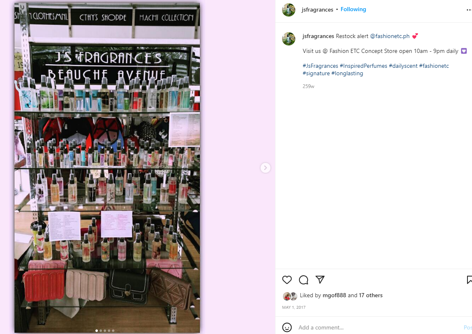Share post via paper plane icon
472x334 pixels.
coord(320,280)
